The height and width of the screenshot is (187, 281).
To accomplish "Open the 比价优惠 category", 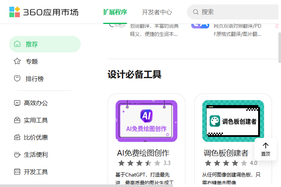I will tap(36, 138).
